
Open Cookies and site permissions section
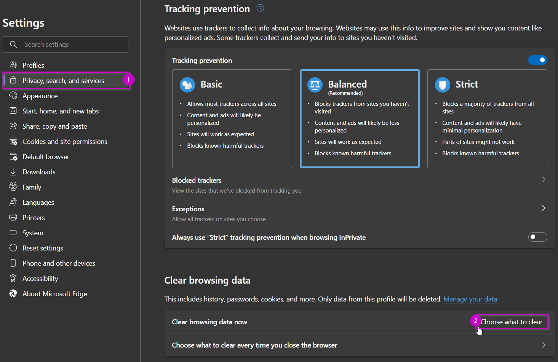[x=65, y=142]
